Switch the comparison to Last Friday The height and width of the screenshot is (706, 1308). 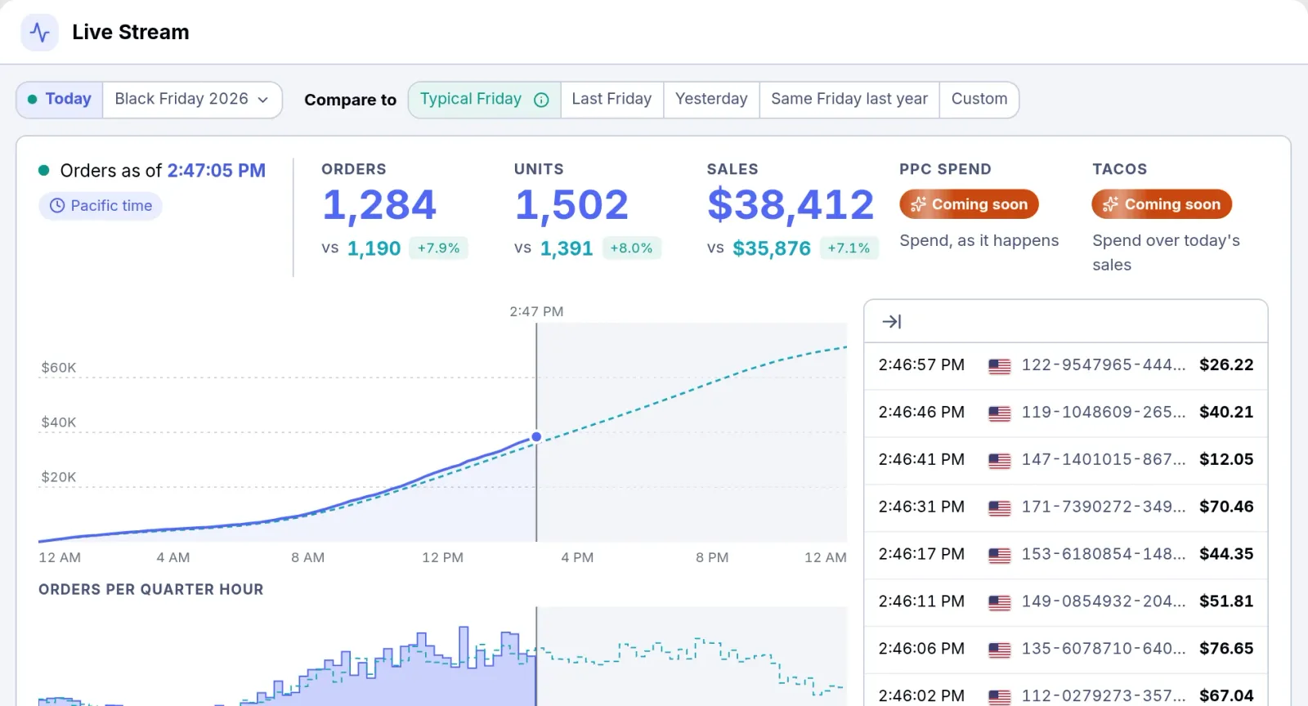click(x=611, y=100)
